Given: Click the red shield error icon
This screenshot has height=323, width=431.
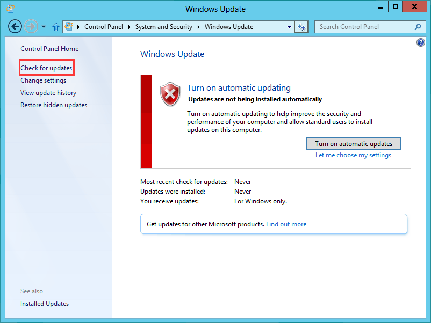Looking at the screenshot, I should point(170,94).
